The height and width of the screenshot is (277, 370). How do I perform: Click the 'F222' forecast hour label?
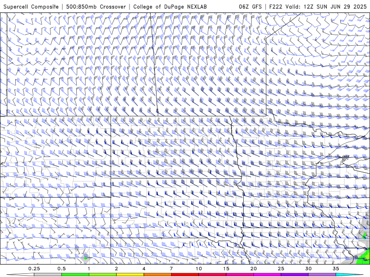click(x=276, y=6)
